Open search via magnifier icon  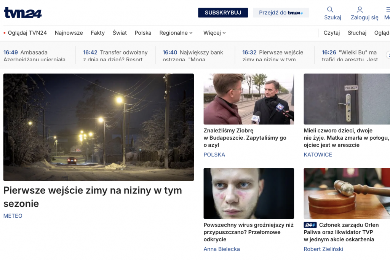coord(330,10)
